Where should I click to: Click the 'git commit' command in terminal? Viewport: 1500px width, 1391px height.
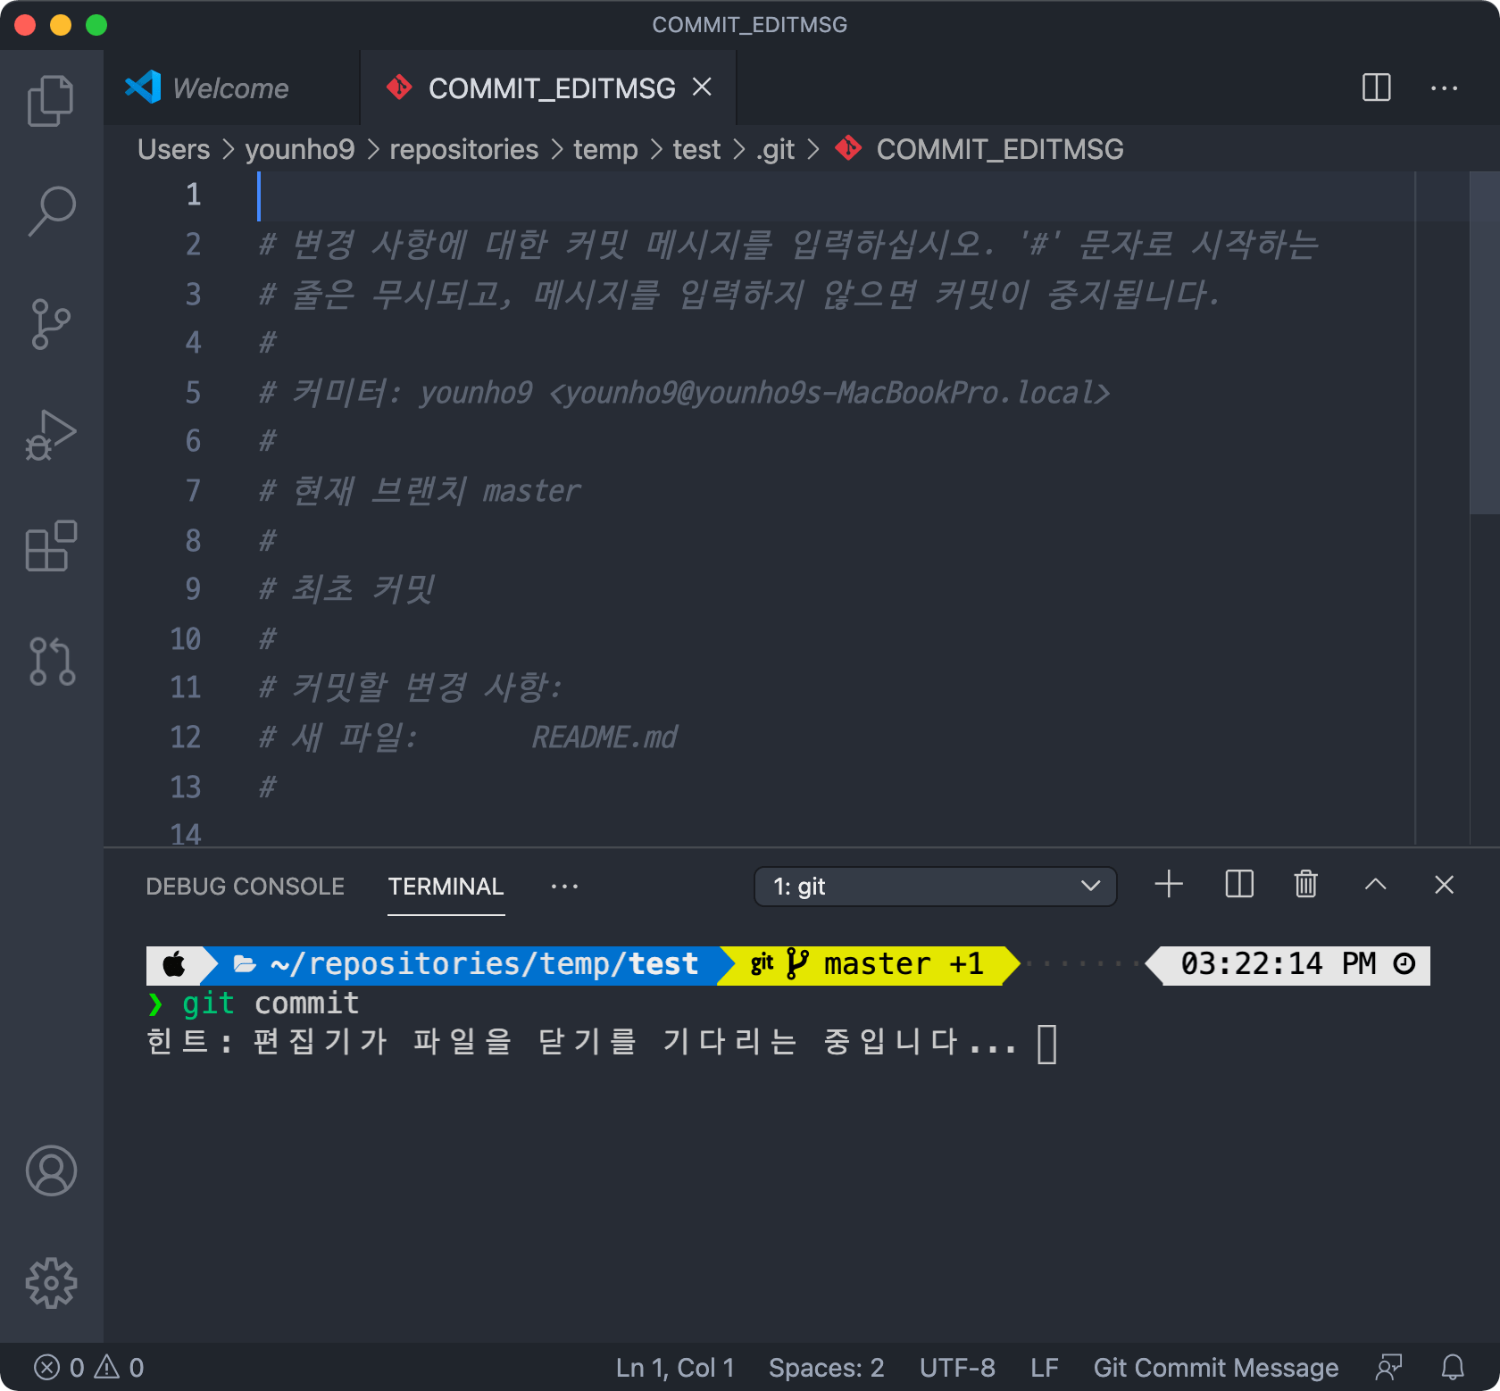(271, 1004)
